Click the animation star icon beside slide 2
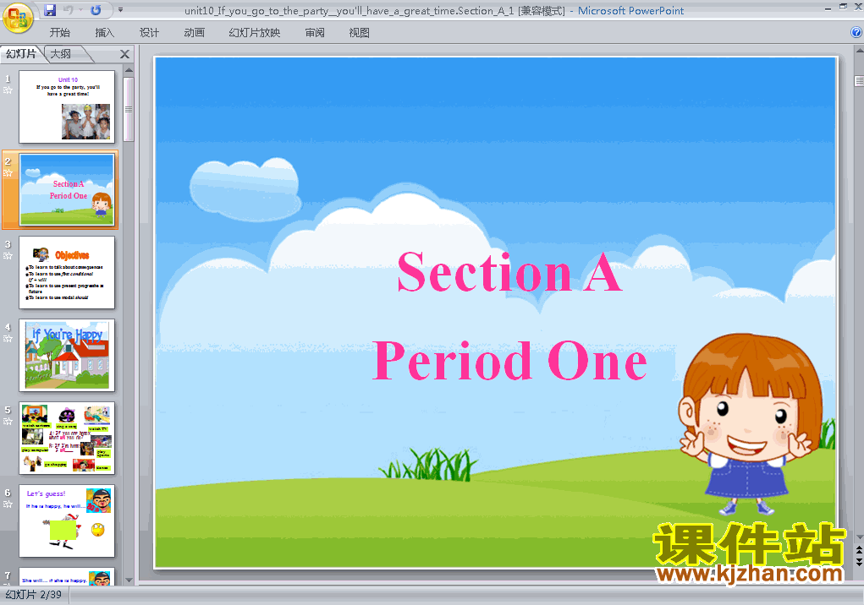 [x=8, y=173]
